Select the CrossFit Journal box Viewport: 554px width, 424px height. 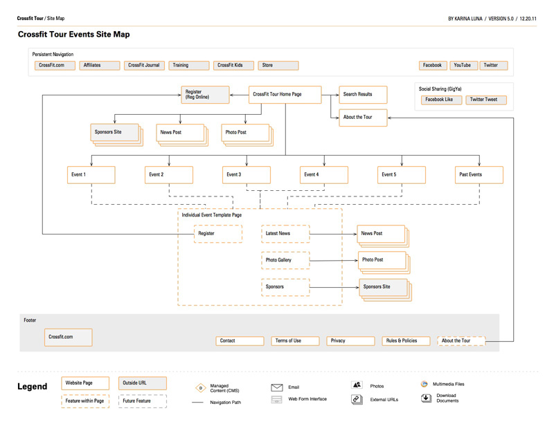coord(144,65)
